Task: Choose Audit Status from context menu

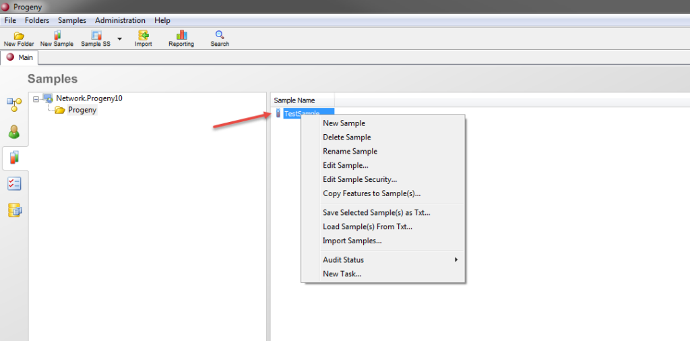Action: pyautogui.click(x=383, y=259)
